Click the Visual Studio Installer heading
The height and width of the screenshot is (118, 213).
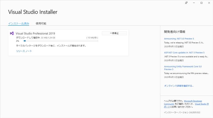point(33,12)
